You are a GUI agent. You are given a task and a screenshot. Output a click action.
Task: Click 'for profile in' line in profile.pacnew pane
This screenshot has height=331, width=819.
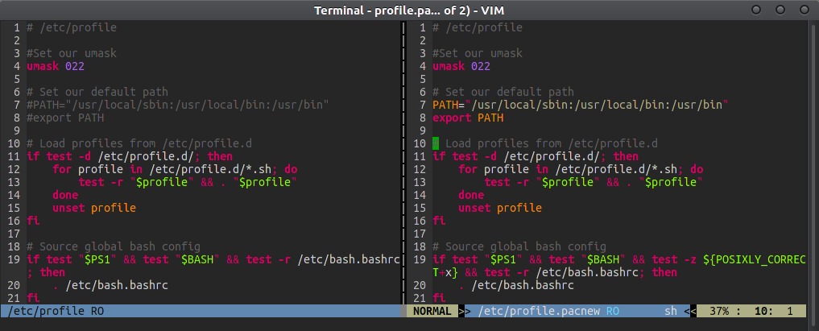click(x=581, y=170)
